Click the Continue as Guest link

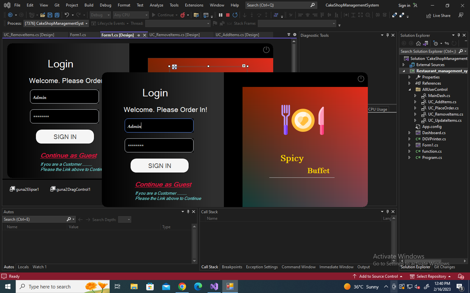[x=164, y=185]
